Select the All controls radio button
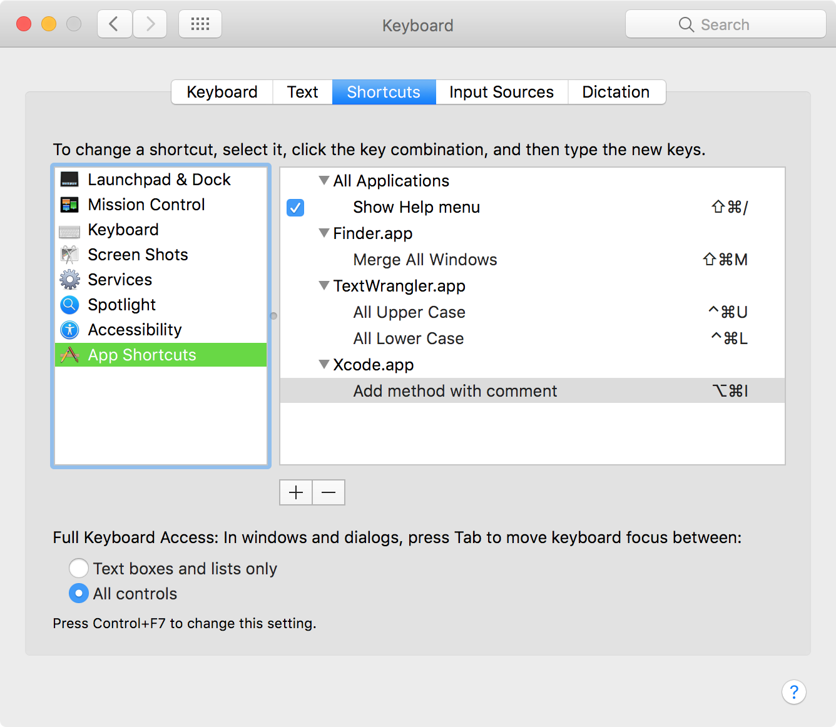836x727 pixels. (x=79, y=593)
